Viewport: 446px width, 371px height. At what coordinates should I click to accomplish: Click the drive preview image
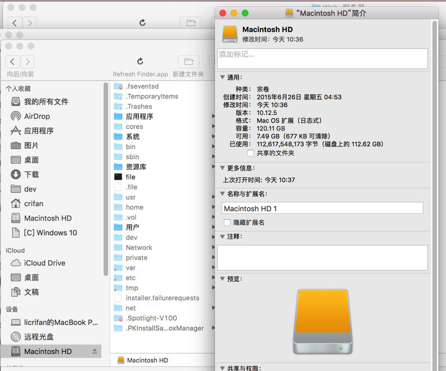point(323,322)
